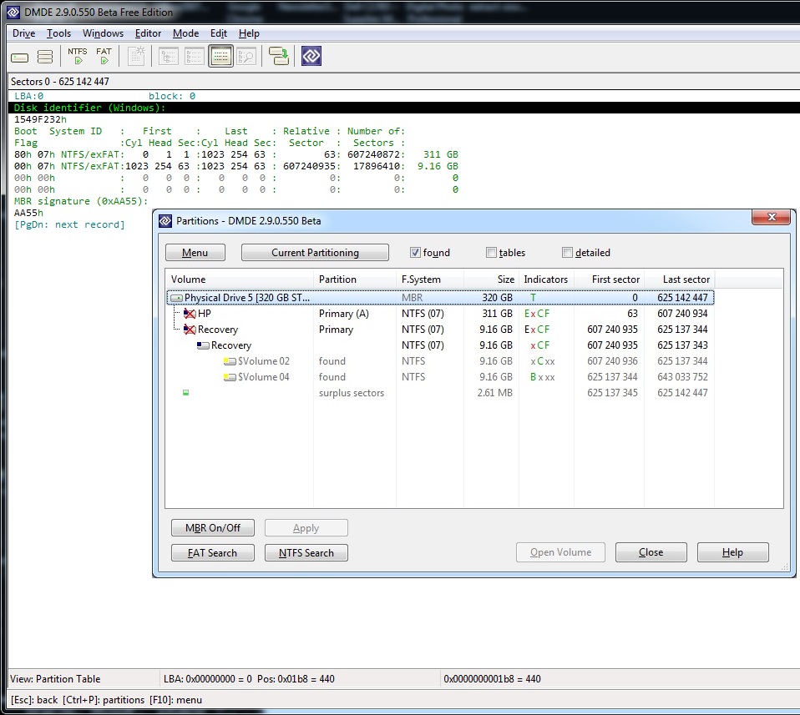Select the HP partition row
Image resolution: width=800 pixels, height=715 pixels.
(440, 314)
